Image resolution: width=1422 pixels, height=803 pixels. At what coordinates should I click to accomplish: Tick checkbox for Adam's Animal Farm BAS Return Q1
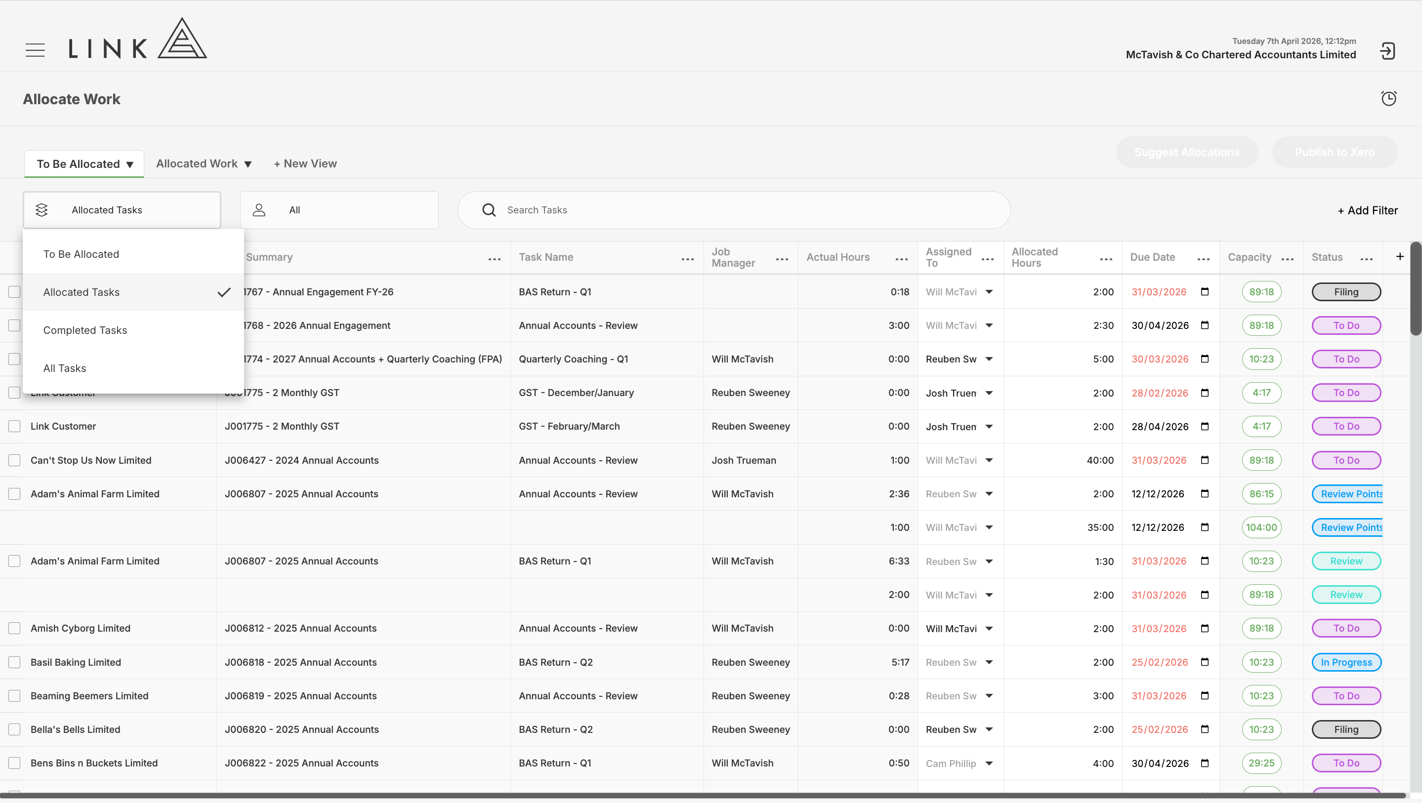14,562
